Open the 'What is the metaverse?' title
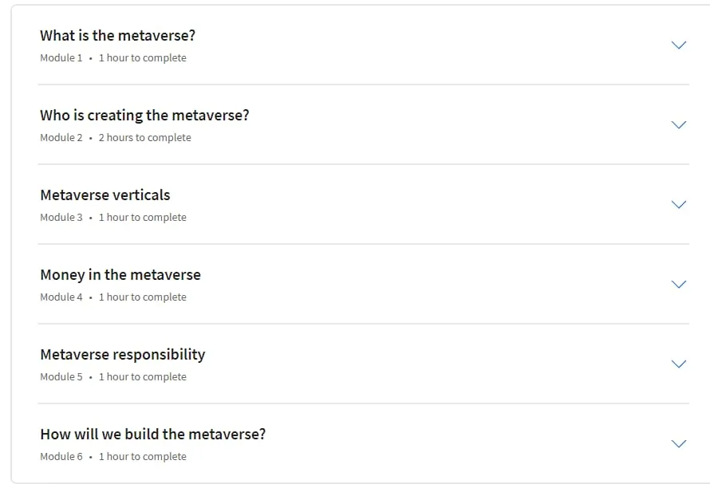710x484 pixels. coord(118,35)
